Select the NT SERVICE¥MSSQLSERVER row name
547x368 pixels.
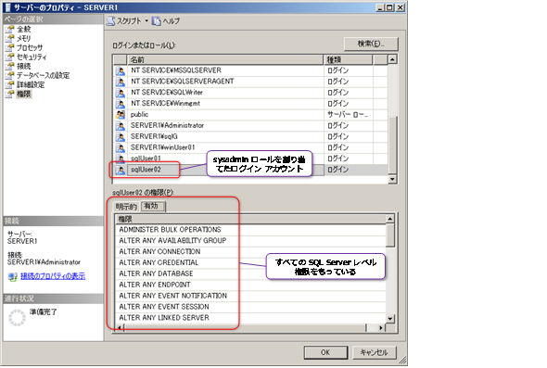pos(176,70)
